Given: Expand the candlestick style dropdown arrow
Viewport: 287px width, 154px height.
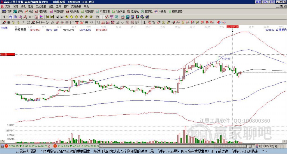Looking at the screenshot, I should tap(33, 17).
